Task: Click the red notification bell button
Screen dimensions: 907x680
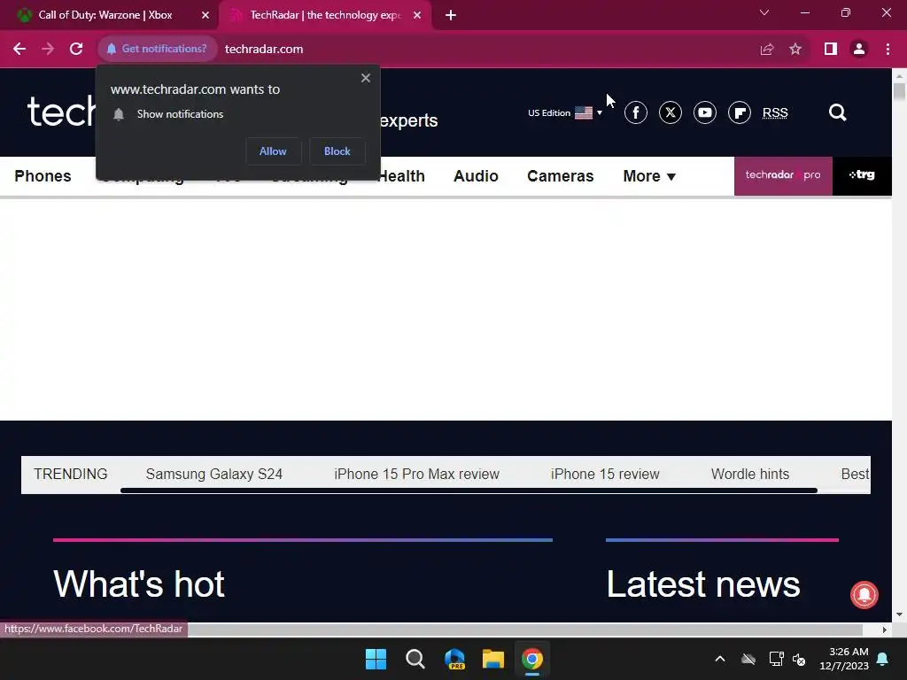Action: click(864, 594)
